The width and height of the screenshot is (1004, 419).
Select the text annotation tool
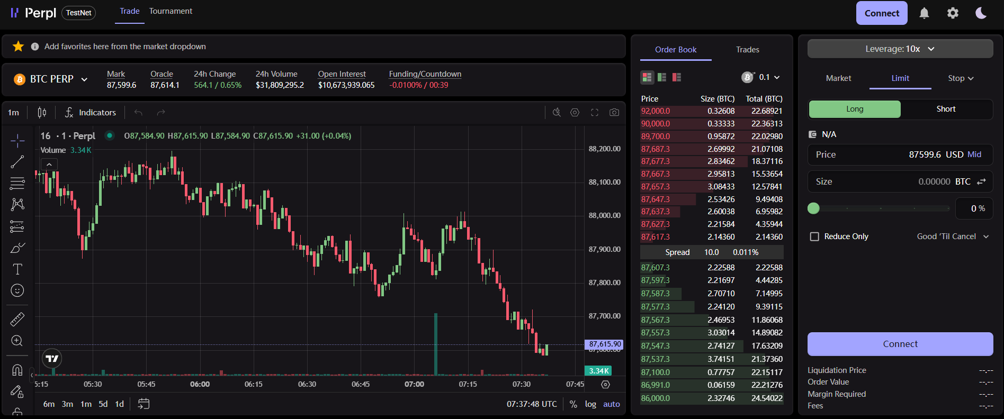coord(17,269)
